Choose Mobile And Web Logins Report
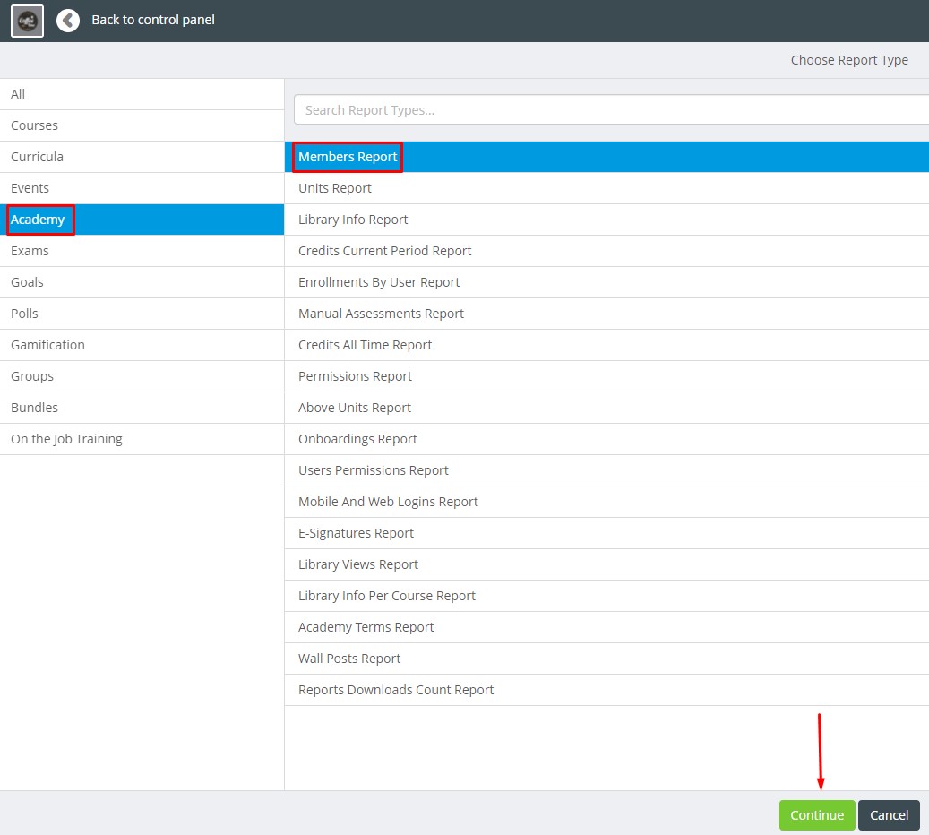Image resolution: width=929 pixels, height=835 pixels. click(606, 503)
